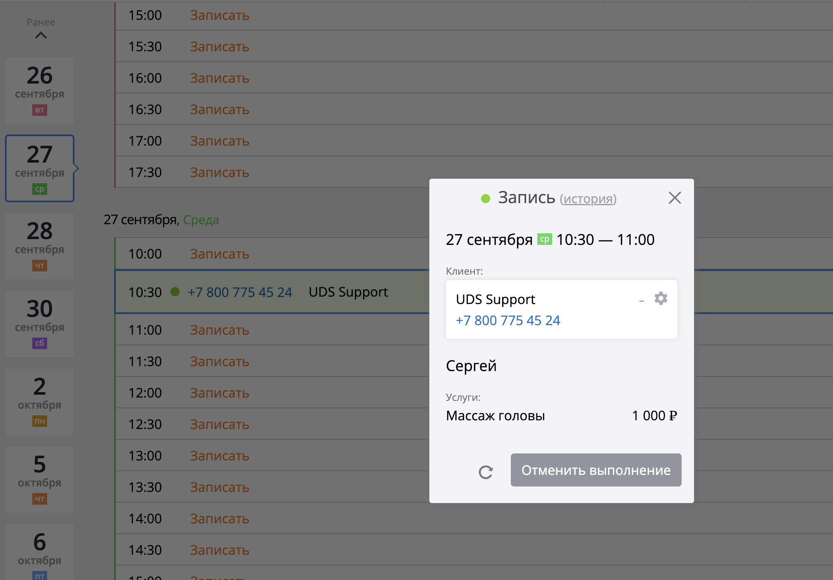Click Записать at 17:00 slot
Image resolution: width=833 pixels, height=580 pixels.
click(220, 141)
